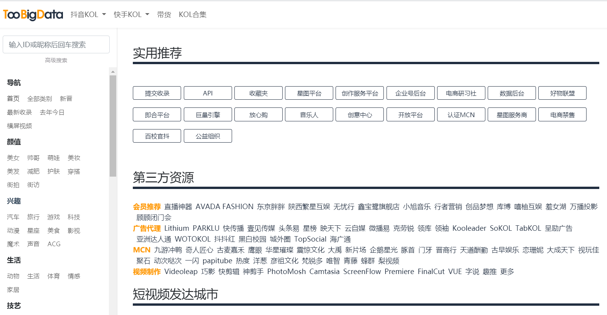Viewport: 607px width, 315px height.
Task: Select the 街拍 category
Action: [13, 185]
